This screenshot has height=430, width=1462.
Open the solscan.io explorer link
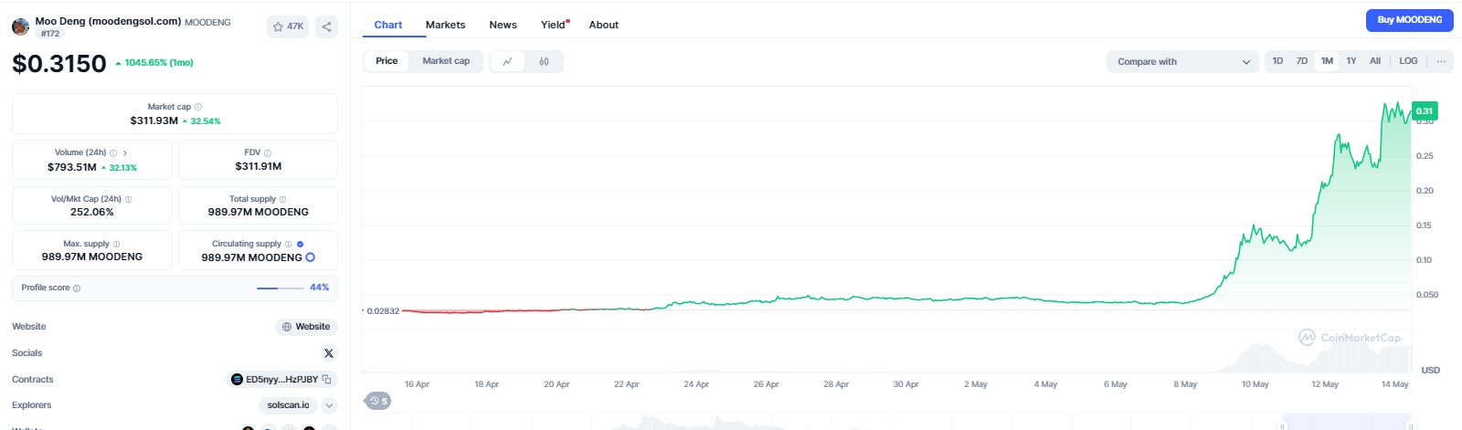pos(288,405)
